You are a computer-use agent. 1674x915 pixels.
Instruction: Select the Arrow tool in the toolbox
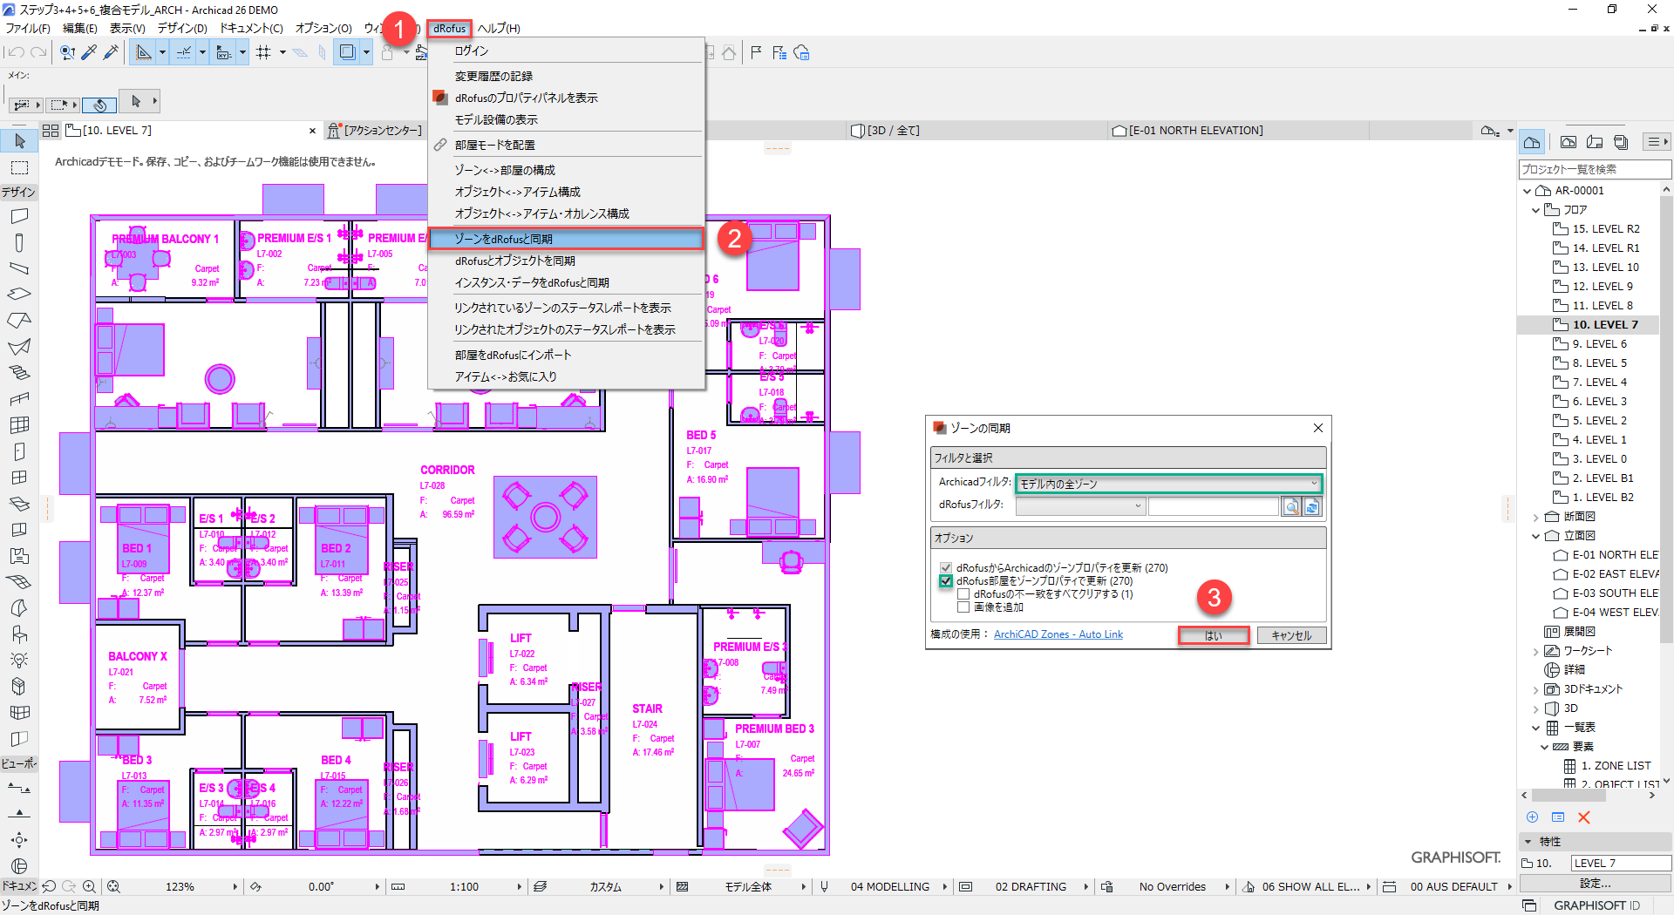coord(19,141)
